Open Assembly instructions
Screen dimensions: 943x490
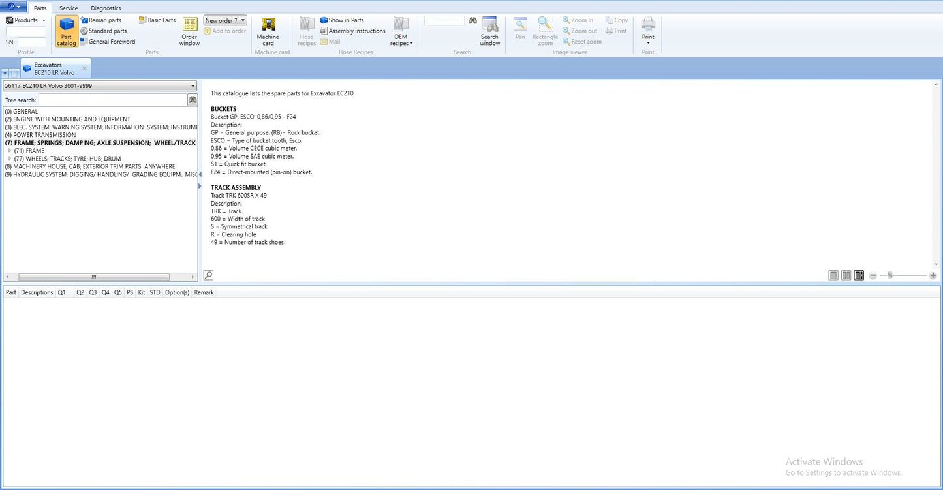pyautogui.click(x=352, y=31)
